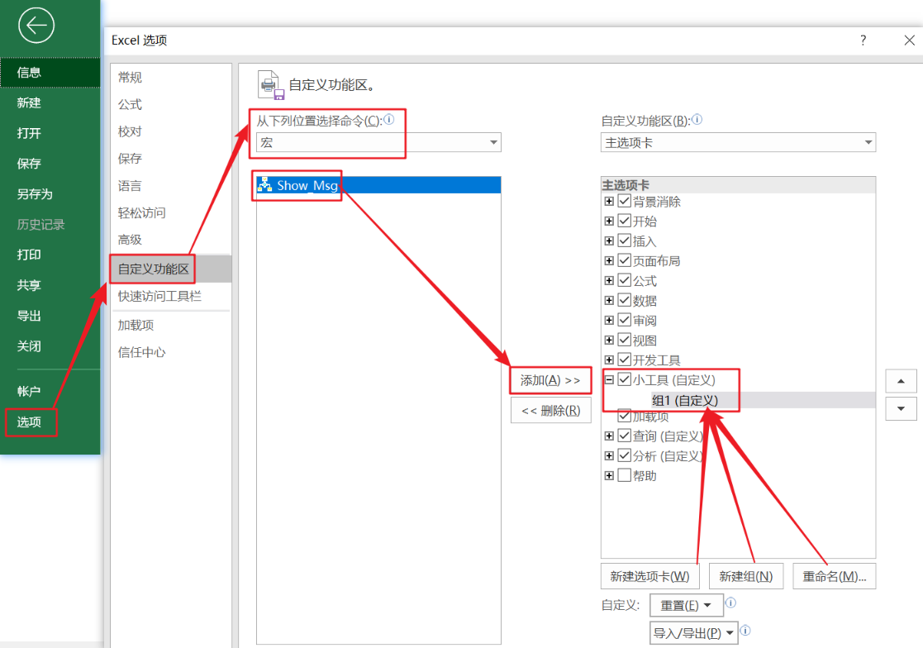
Task: Close the Excel 选项 dialog
Action: coord(910,40)
